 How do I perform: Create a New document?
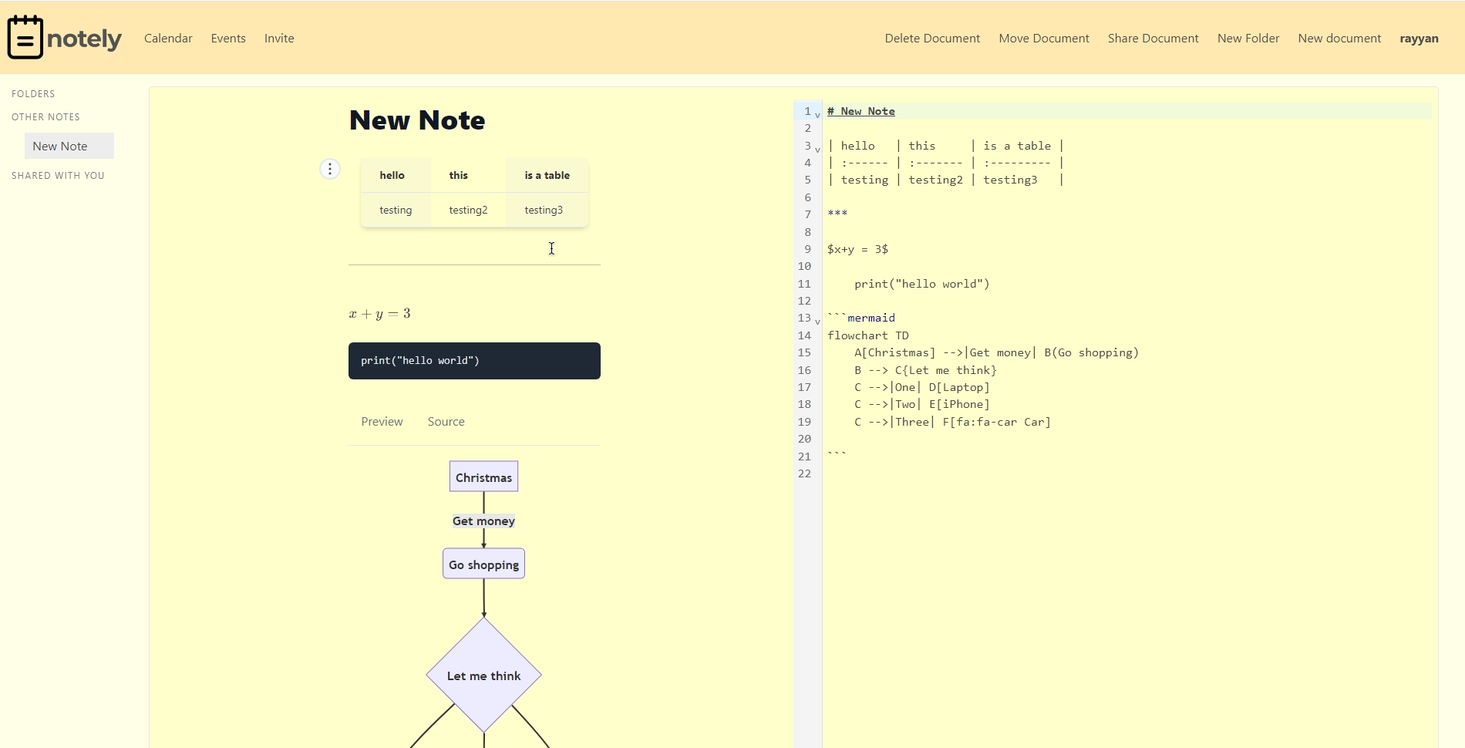[1339, 39]
